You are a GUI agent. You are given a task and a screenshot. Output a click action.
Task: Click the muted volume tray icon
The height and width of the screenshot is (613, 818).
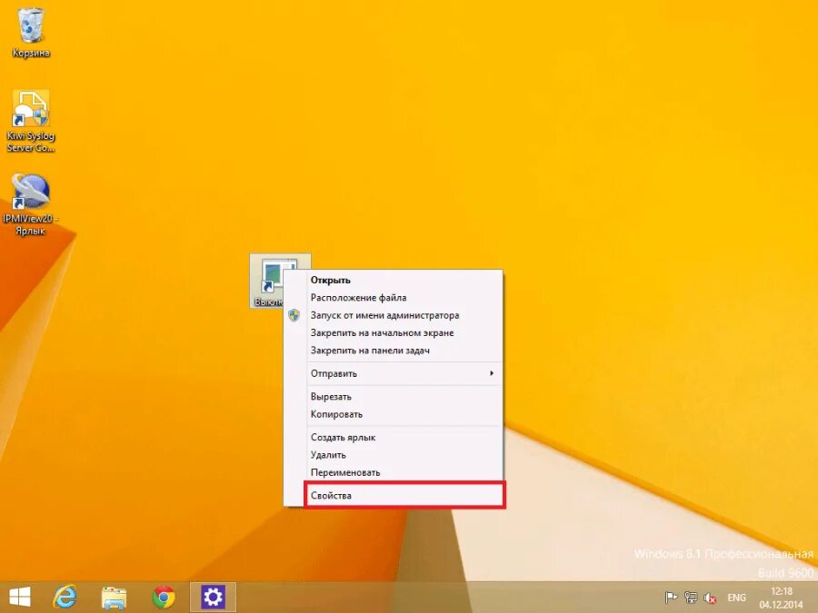pos(710,598)
